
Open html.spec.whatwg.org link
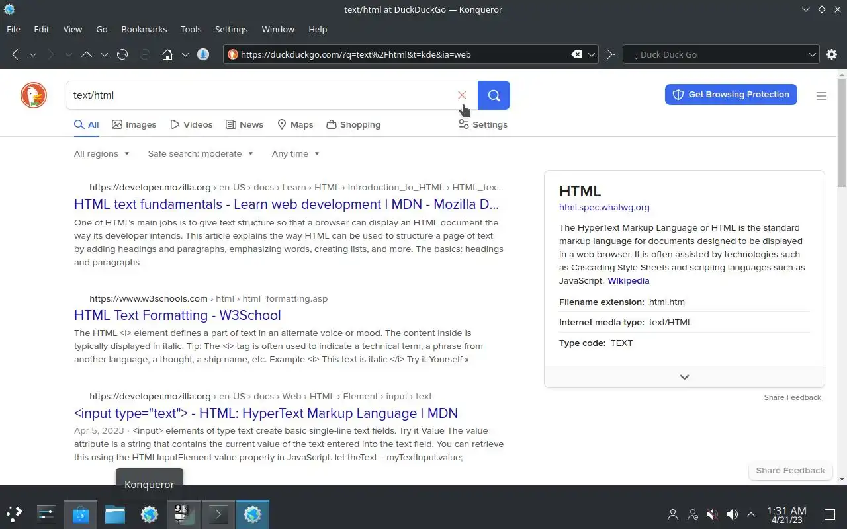(604, 207)
